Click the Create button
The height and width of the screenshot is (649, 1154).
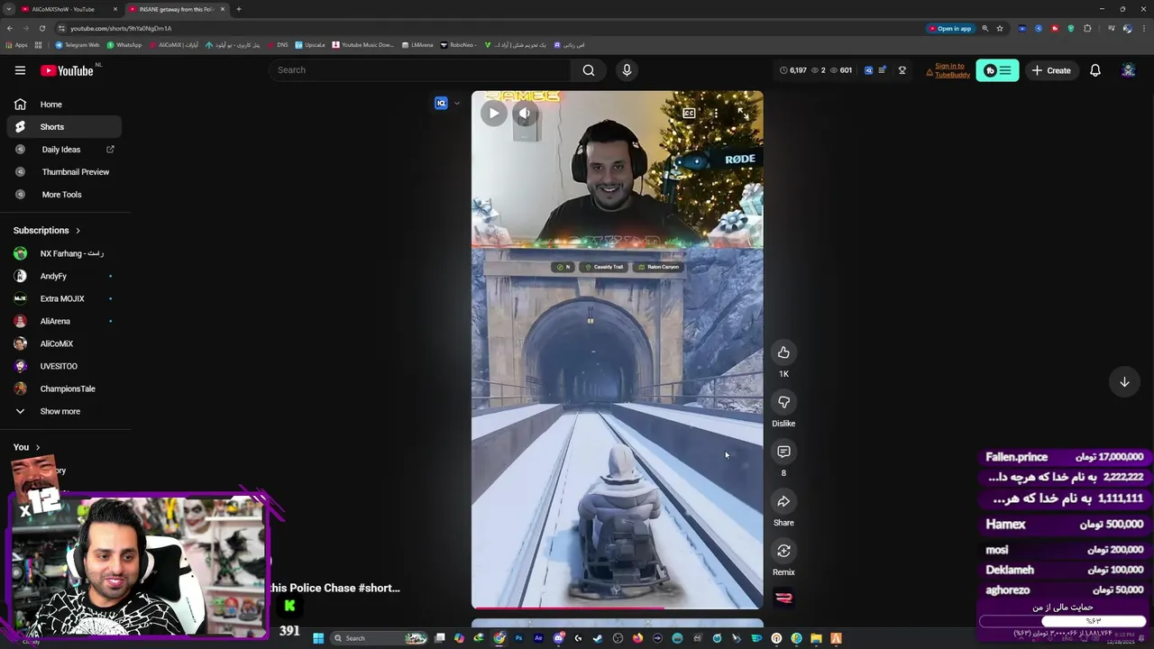[1051, 70]
